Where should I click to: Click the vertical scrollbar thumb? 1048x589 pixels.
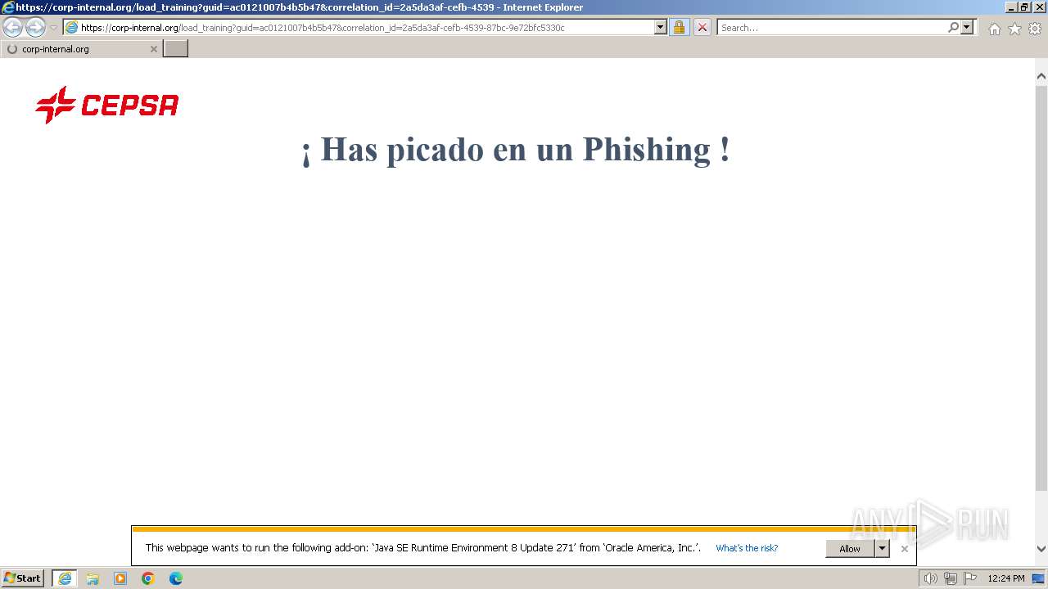pyautogui.click(x=1041, y=288)
